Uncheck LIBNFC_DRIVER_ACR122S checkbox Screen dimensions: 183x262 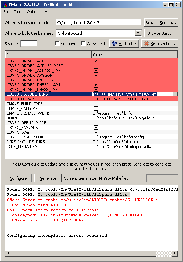tap(96, 61)
